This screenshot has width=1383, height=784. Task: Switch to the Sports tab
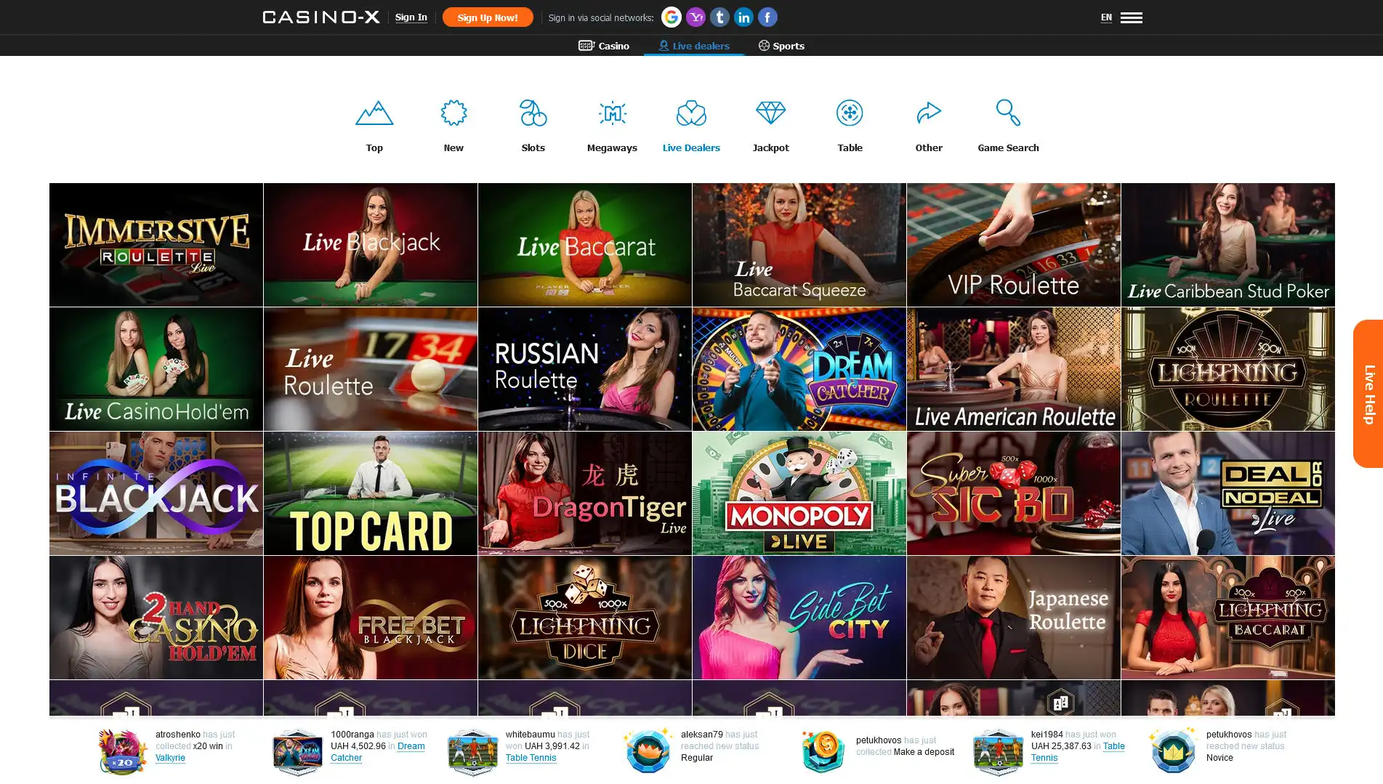pos(781,46)
